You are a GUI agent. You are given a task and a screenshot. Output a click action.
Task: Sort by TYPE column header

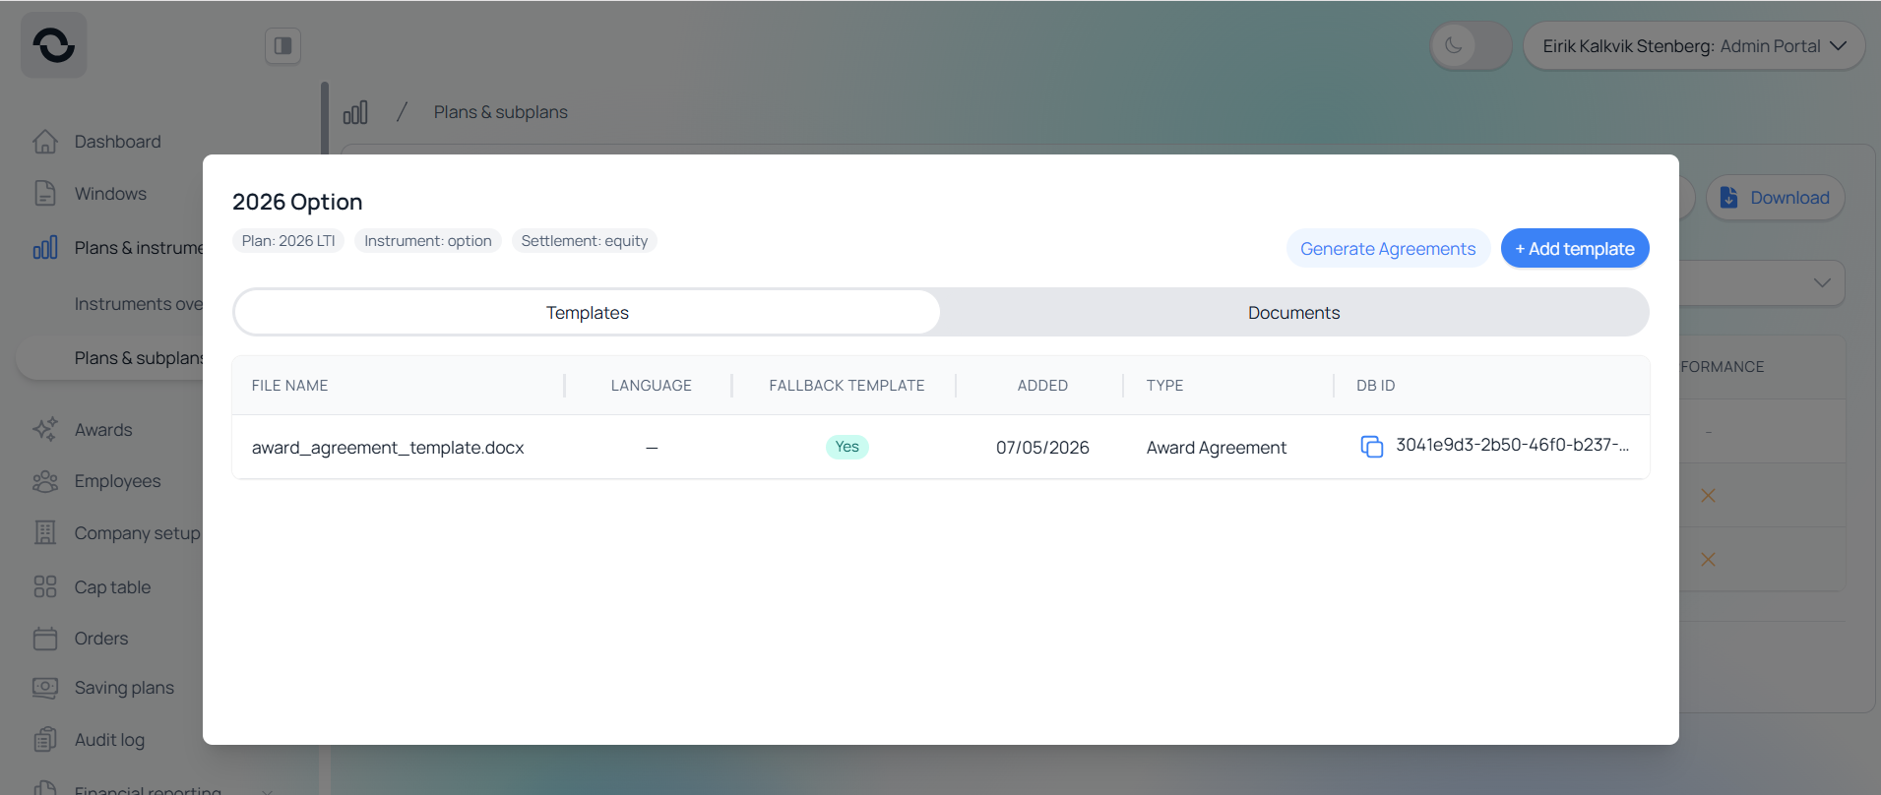tap(1164, 386)
